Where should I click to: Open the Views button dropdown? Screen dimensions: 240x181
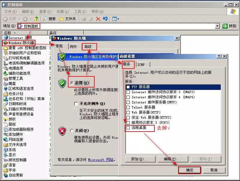(x=116, y=19)
